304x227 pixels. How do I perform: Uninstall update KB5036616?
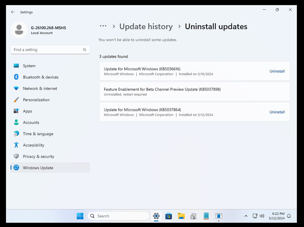(277, 71)
